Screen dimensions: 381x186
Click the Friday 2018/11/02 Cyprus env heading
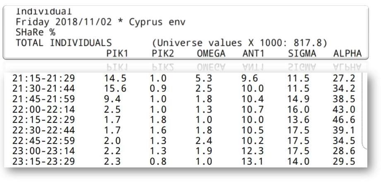[x=101, y=22]
